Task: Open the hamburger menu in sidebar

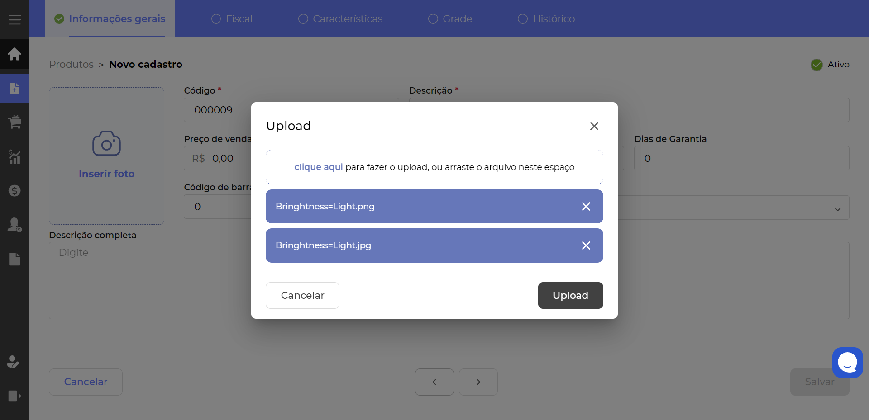Action: [14, 20]
